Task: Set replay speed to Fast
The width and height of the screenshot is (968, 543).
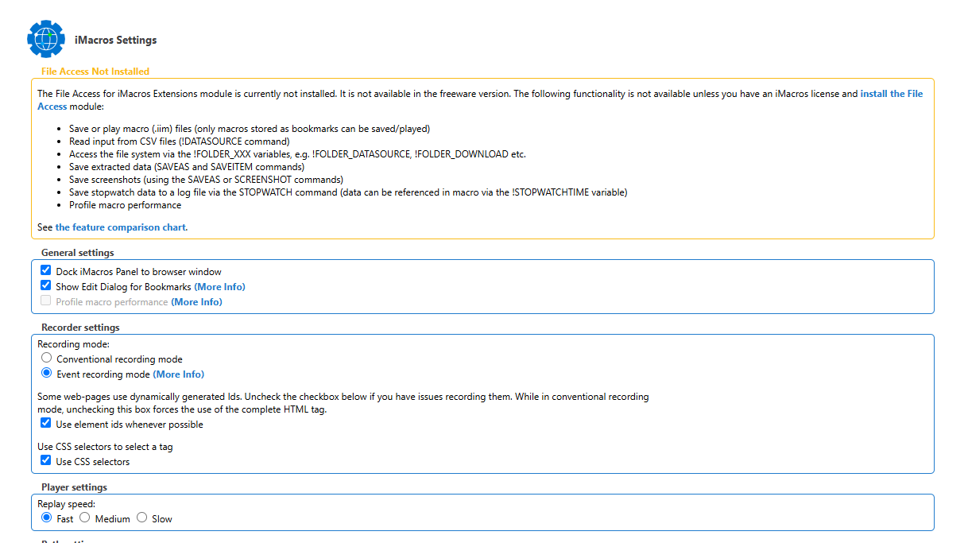Action: (47, 518)
